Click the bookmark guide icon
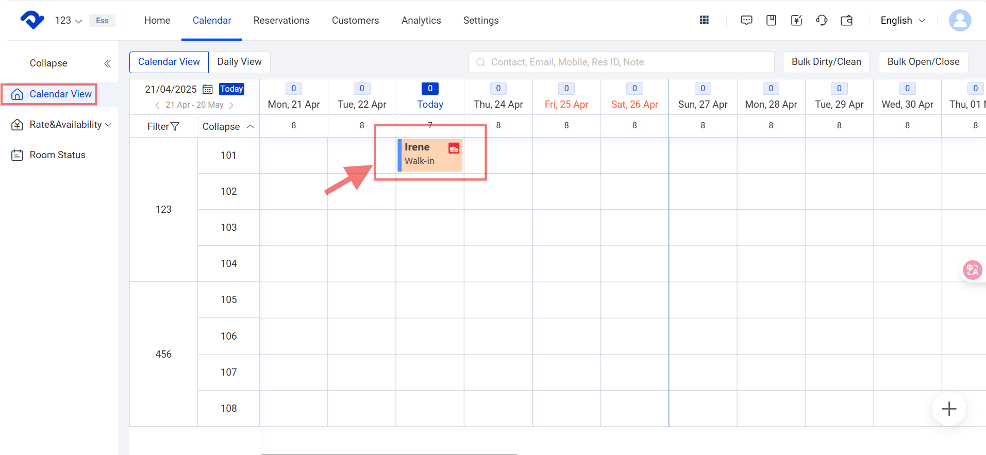Screen dimensions: 986x455 771,20
